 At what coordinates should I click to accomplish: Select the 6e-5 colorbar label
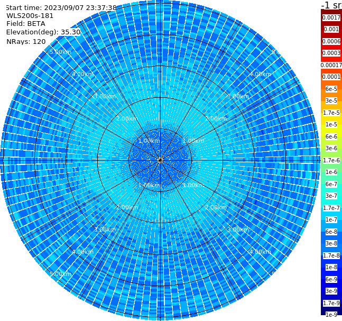tap(331, 89)
